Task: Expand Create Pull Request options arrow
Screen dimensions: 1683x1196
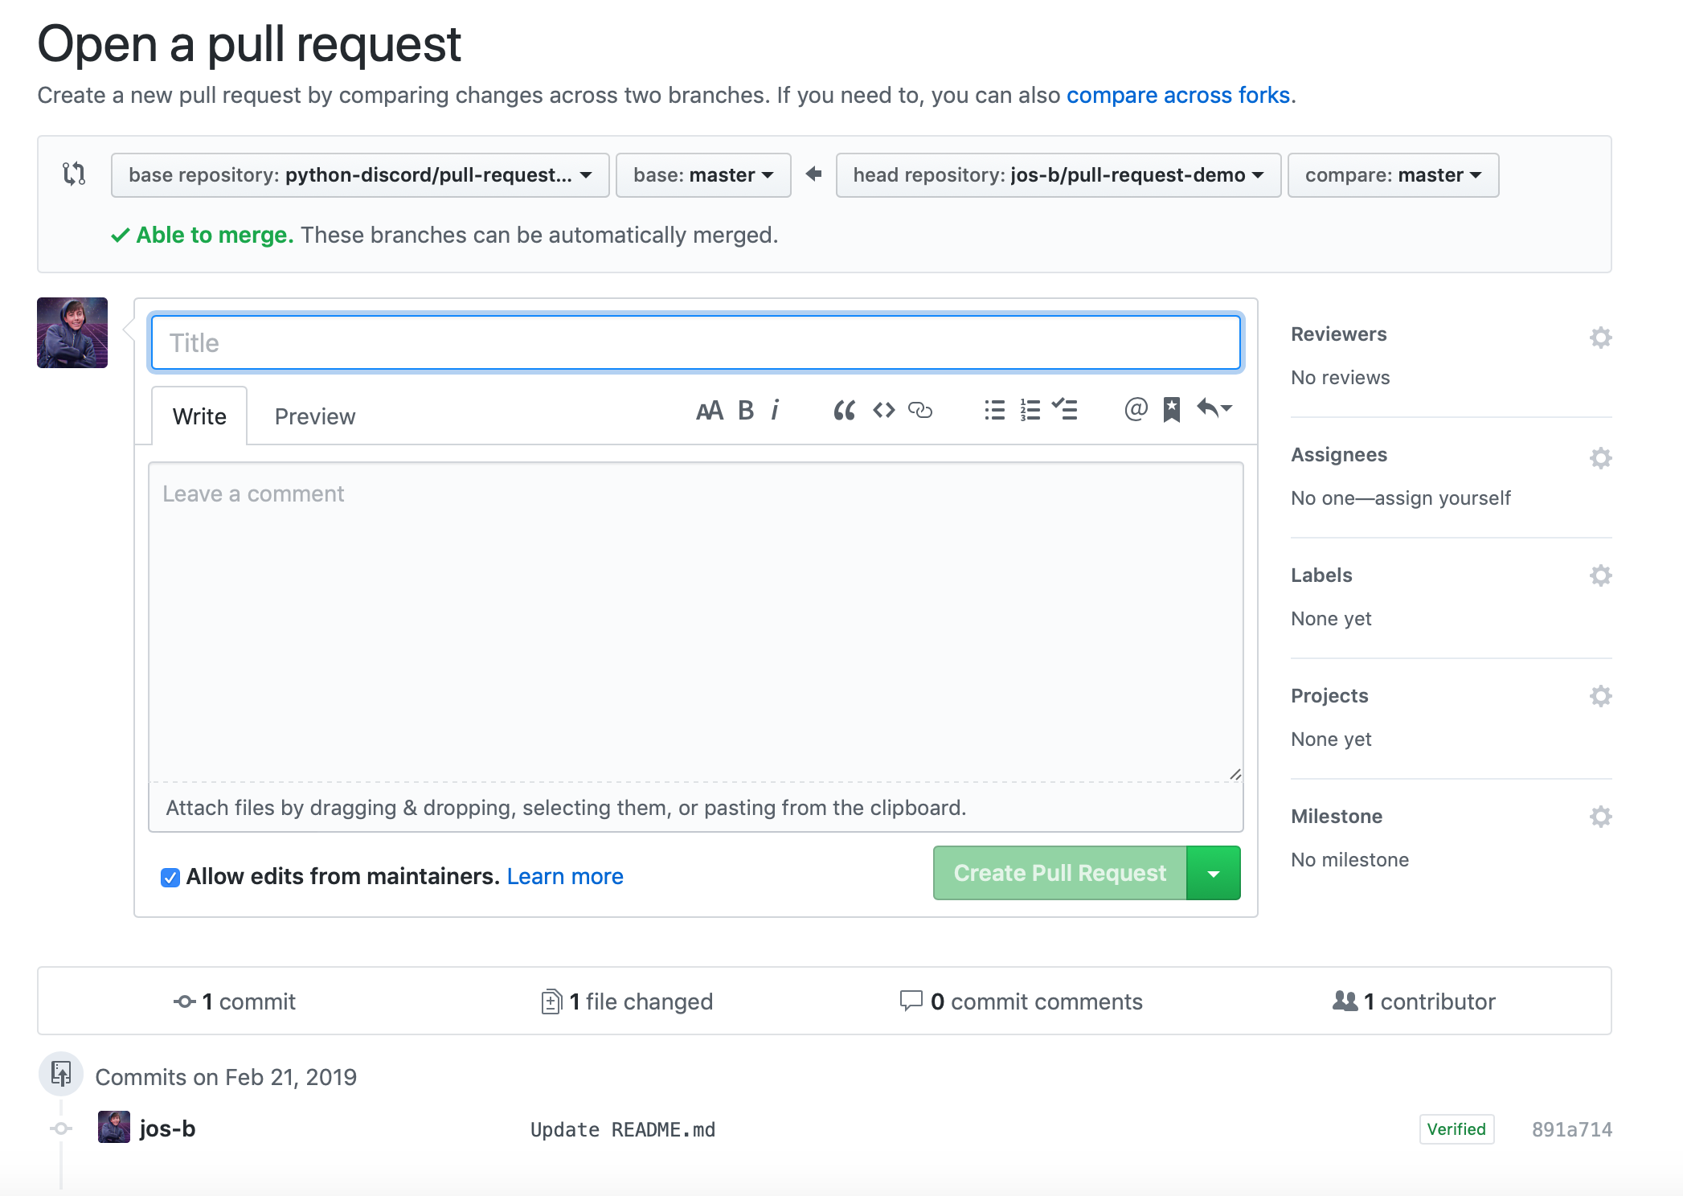Action: click(1213, 874)
